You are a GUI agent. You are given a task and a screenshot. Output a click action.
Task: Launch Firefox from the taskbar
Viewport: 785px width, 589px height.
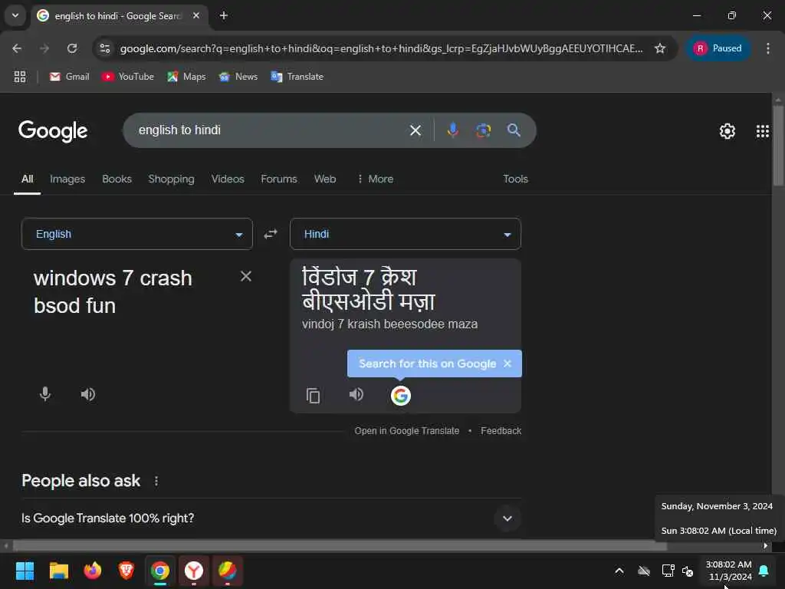click(93, 571)
